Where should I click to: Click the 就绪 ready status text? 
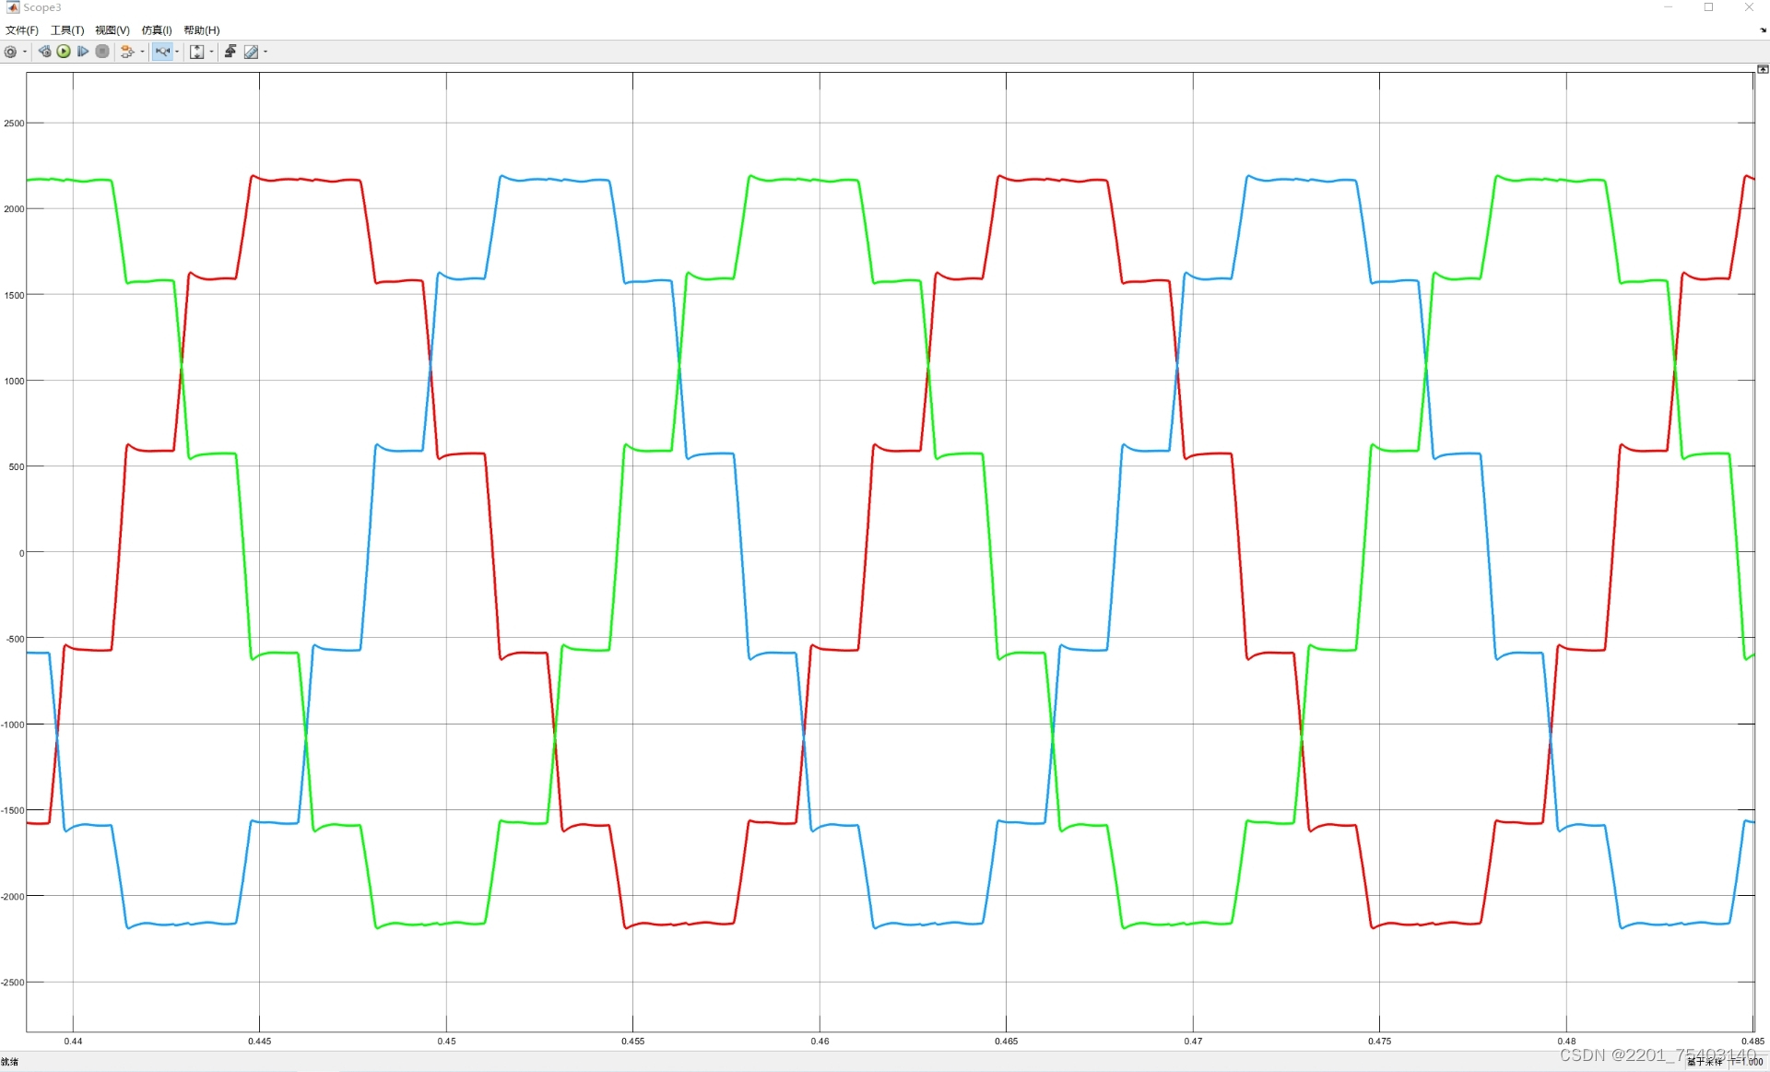point(10,1062)
